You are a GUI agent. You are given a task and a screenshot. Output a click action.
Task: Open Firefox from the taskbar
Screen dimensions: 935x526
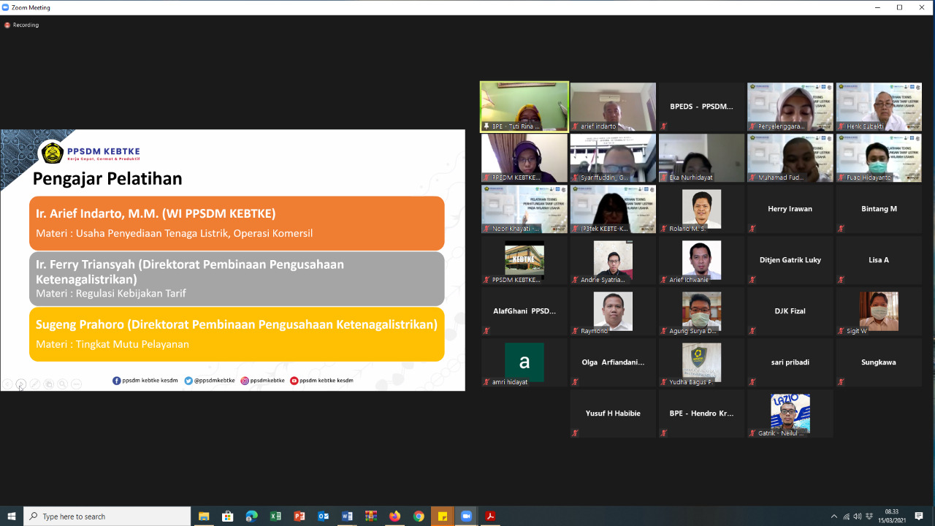coord(395,517)
